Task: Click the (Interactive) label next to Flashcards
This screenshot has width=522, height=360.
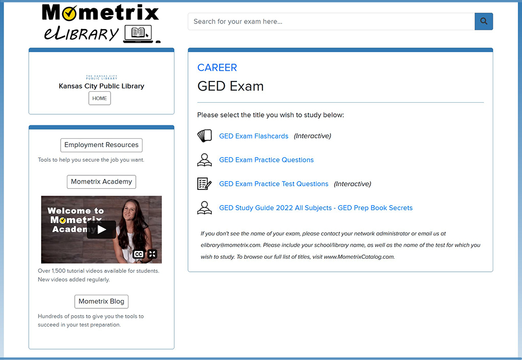Action: click(x=313, y=136)
